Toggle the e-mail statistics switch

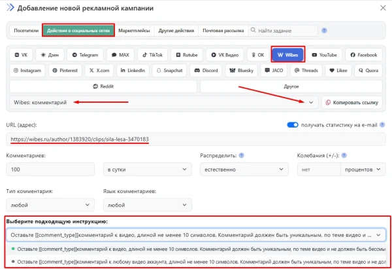pos(292,125)
